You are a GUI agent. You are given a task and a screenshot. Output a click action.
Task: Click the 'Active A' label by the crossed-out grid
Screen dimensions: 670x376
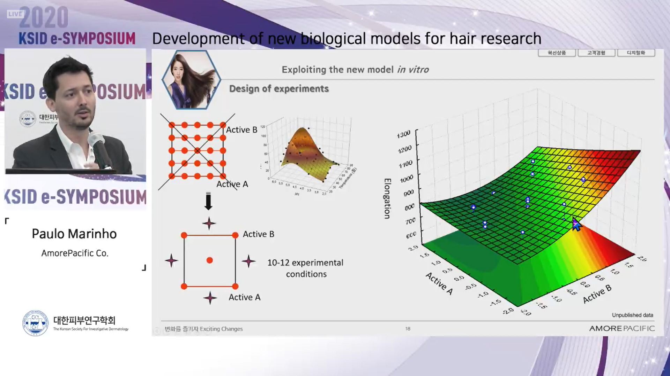pyautogui.click(x=232, y=184)
